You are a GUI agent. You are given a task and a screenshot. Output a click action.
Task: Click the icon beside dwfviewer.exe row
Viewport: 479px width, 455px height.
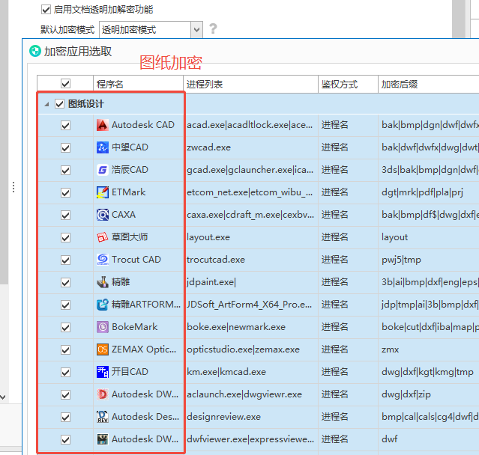pyautogui.click(x=103, y=439)
